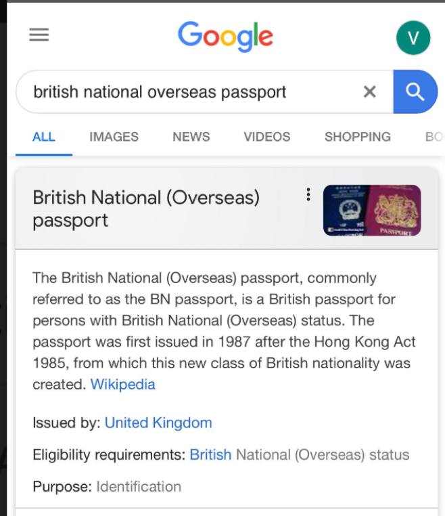This screenshot has width=445, height=516.
Task: Open the VIDEOS tab
Action: (266, 137)
